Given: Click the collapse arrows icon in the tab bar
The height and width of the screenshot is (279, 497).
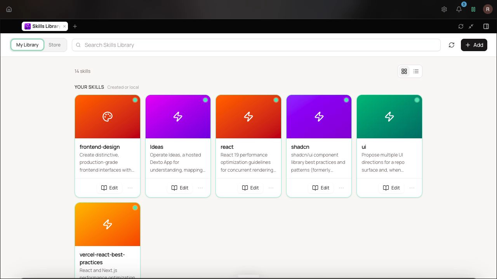Looking at the screenshot, I should point(471,26).
